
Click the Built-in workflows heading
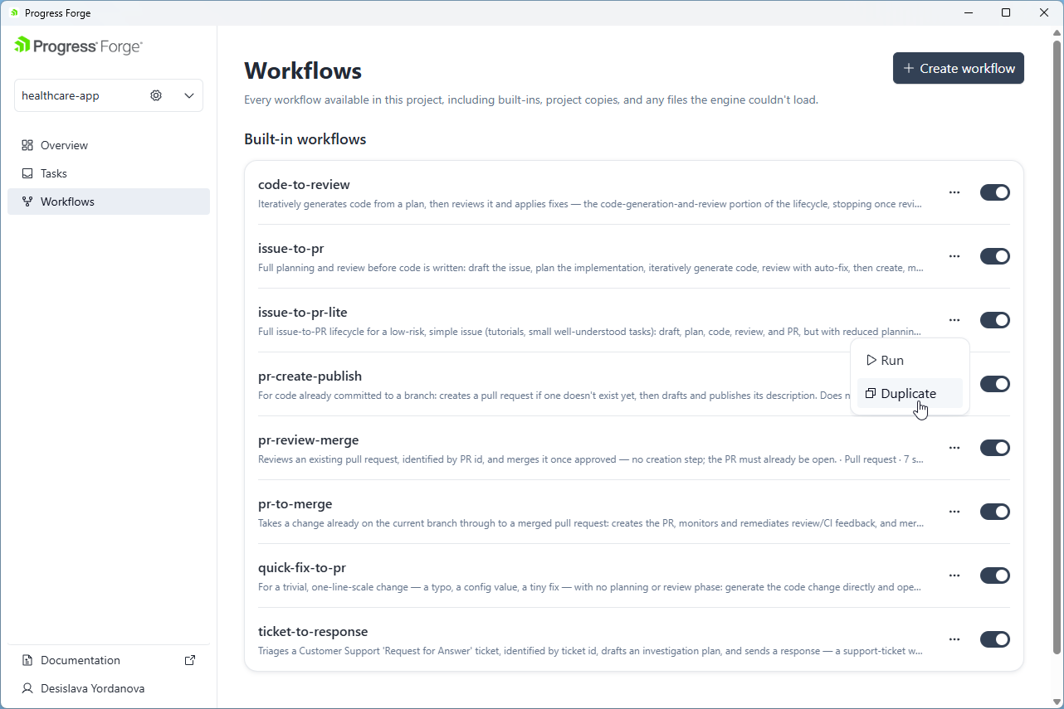tap(305, 139)
